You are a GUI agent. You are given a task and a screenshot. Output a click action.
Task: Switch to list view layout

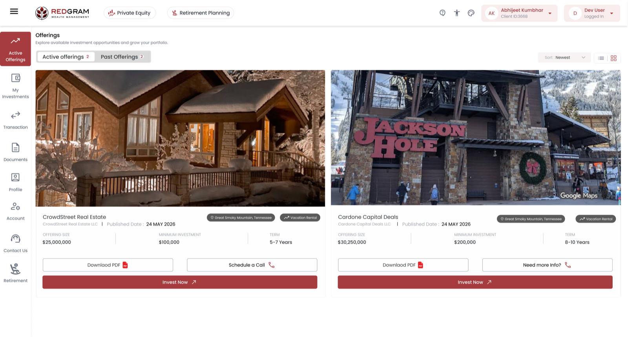click(601, 58)
